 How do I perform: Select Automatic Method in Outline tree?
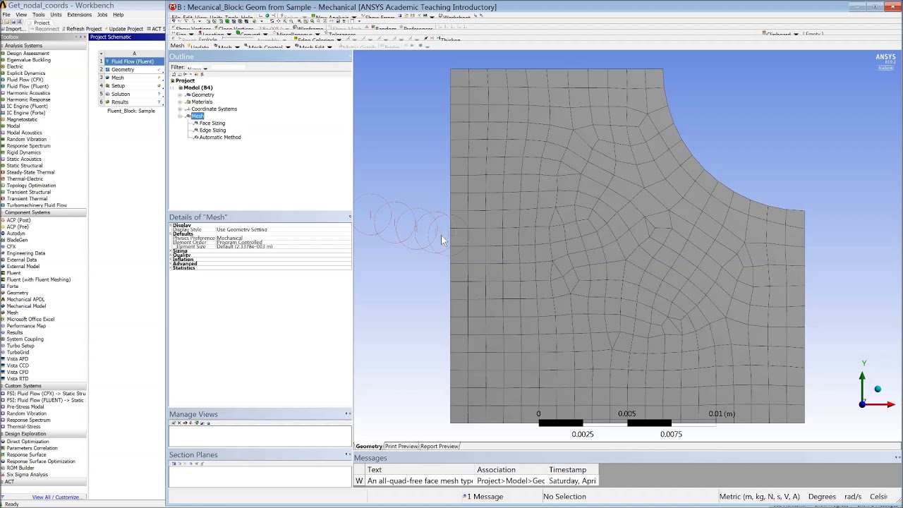[220, 137]
